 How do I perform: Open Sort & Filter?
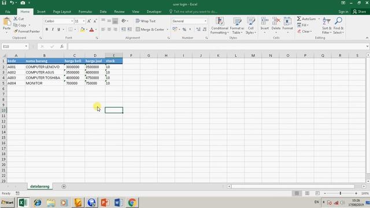327,25
